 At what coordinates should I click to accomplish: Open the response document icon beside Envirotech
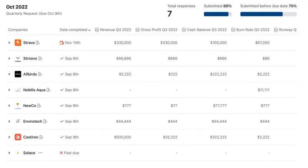pos(45,122)
